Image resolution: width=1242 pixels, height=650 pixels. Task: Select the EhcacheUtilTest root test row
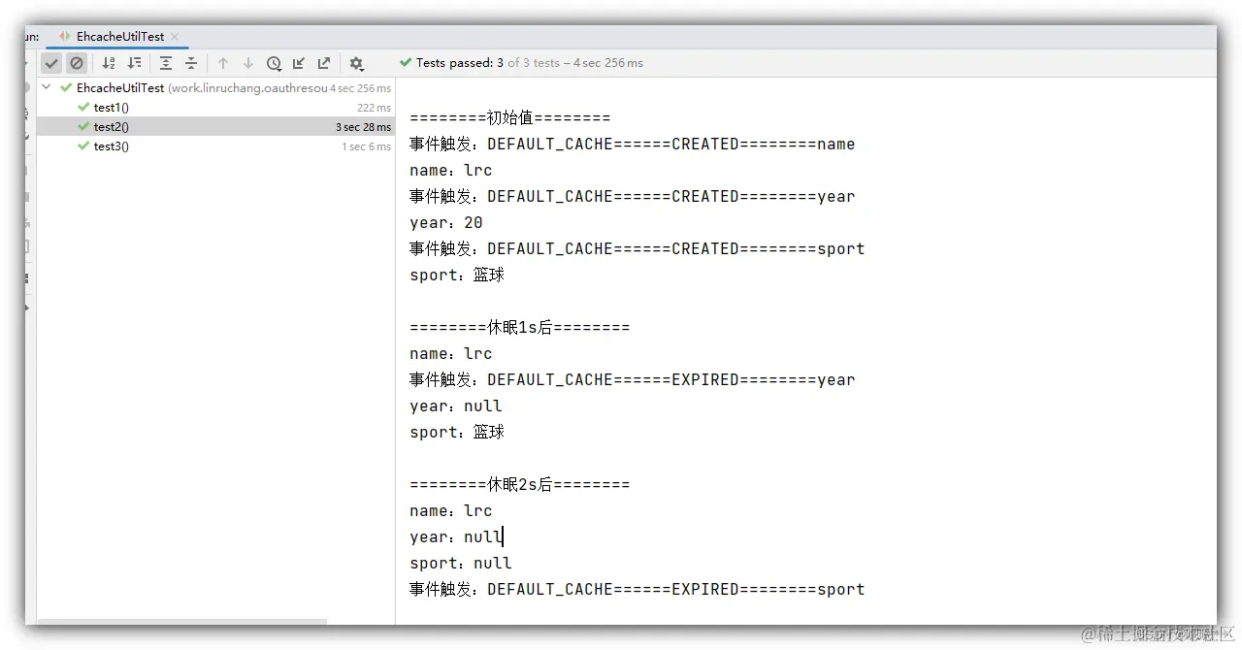pos(215,87)
